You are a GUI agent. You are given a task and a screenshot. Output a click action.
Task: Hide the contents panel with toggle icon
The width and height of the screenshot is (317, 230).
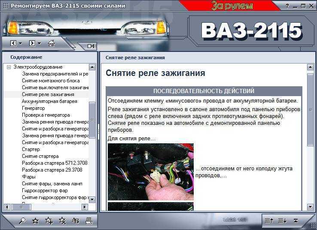(91, 46)
